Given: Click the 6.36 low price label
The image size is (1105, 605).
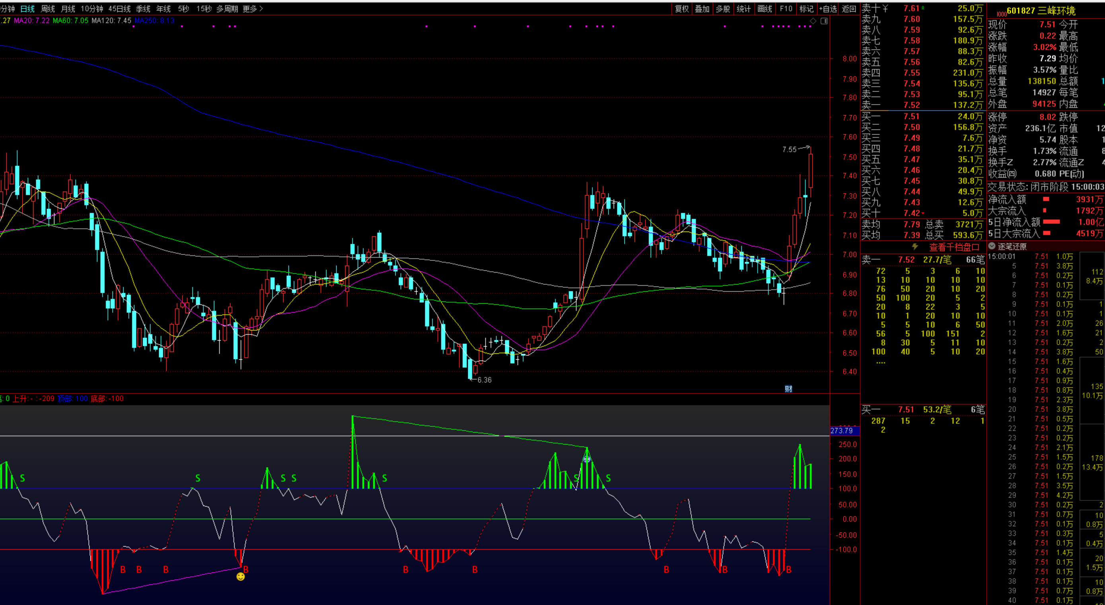Looking at the screenshot, I should 484,380.
